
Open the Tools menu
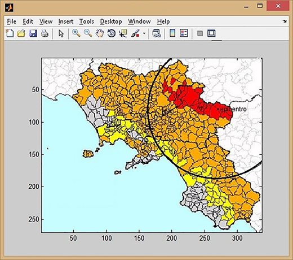click(86, 21)
